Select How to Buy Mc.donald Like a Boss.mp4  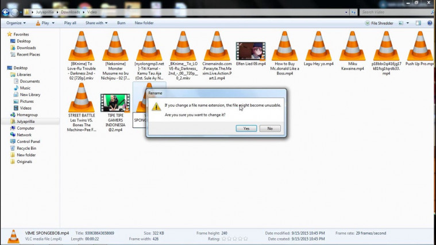tap(285, 53)
